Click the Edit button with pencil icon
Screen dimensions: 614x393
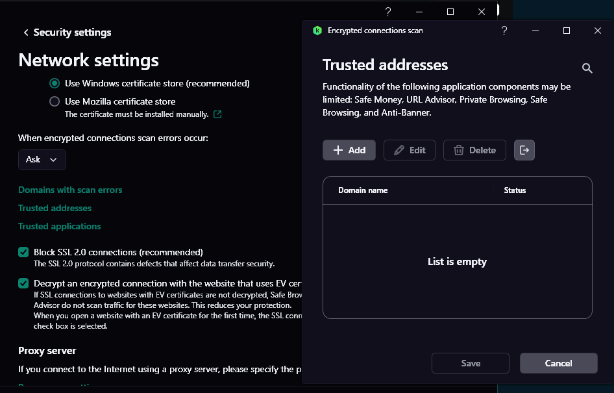[410, 150]
